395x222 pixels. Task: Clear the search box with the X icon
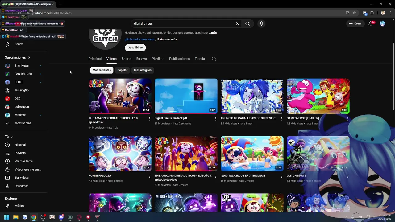point(238,23)
